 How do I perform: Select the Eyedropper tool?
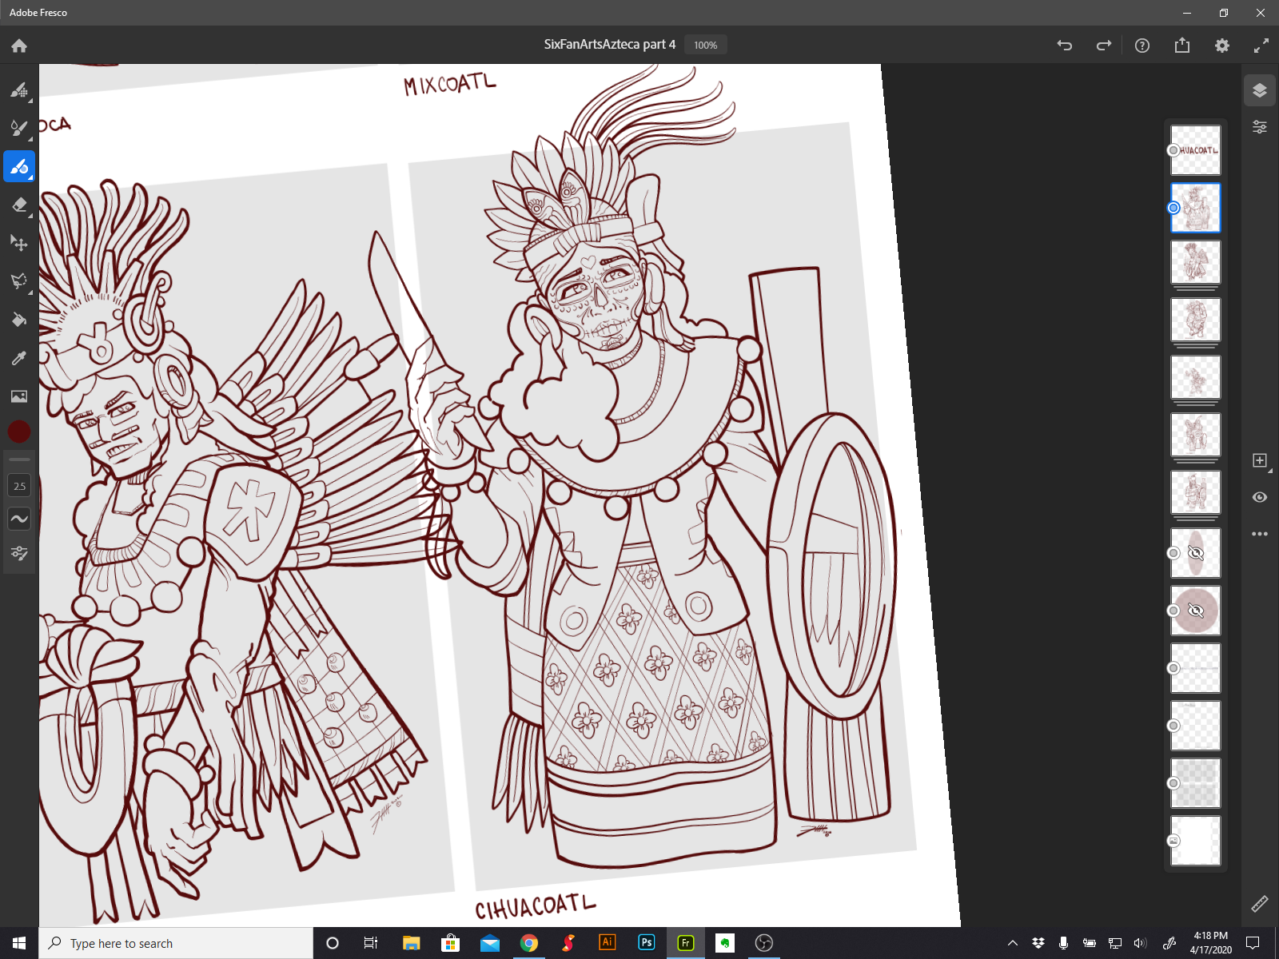click(19, 358)
